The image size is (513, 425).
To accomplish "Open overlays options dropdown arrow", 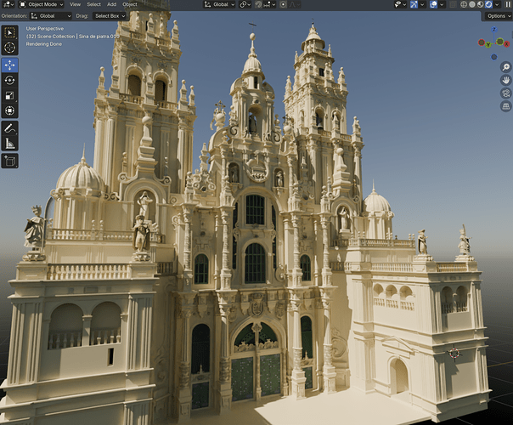I will pyautogui.click(x=442, y=4).
